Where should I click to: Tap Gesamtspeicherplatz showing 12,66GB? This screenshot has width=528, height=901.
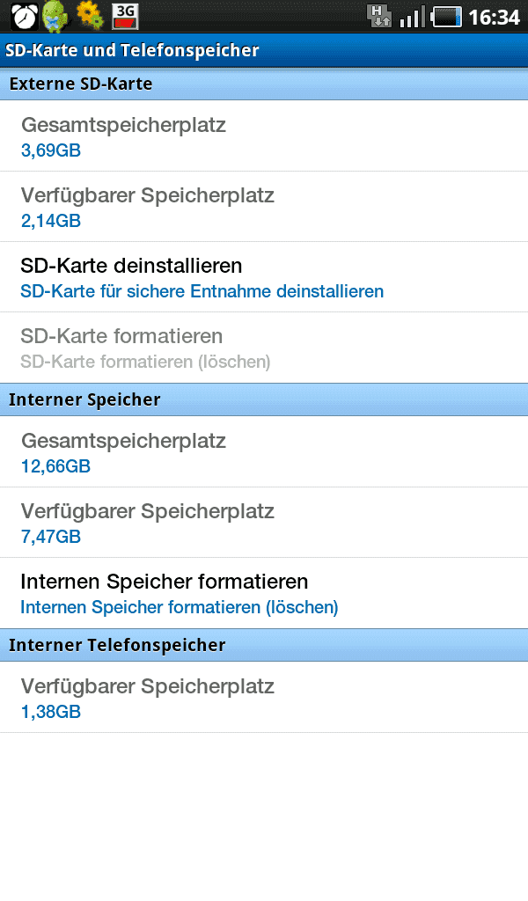264,452
